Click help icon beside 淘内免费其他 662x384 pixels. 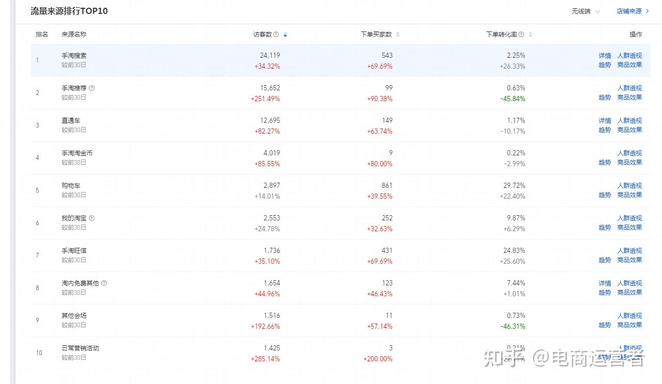click(x=104, y=283)
